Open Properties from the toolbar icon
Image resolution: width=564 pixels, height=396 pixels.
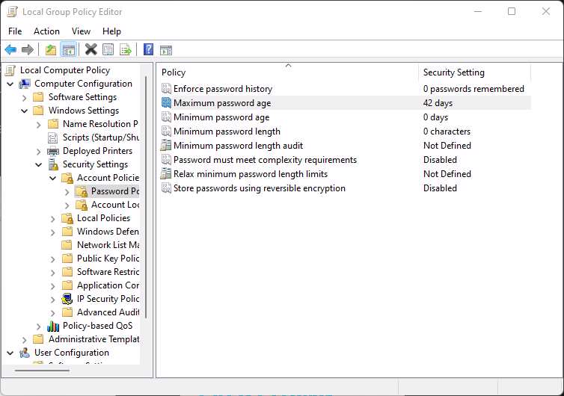pos(108,50)
